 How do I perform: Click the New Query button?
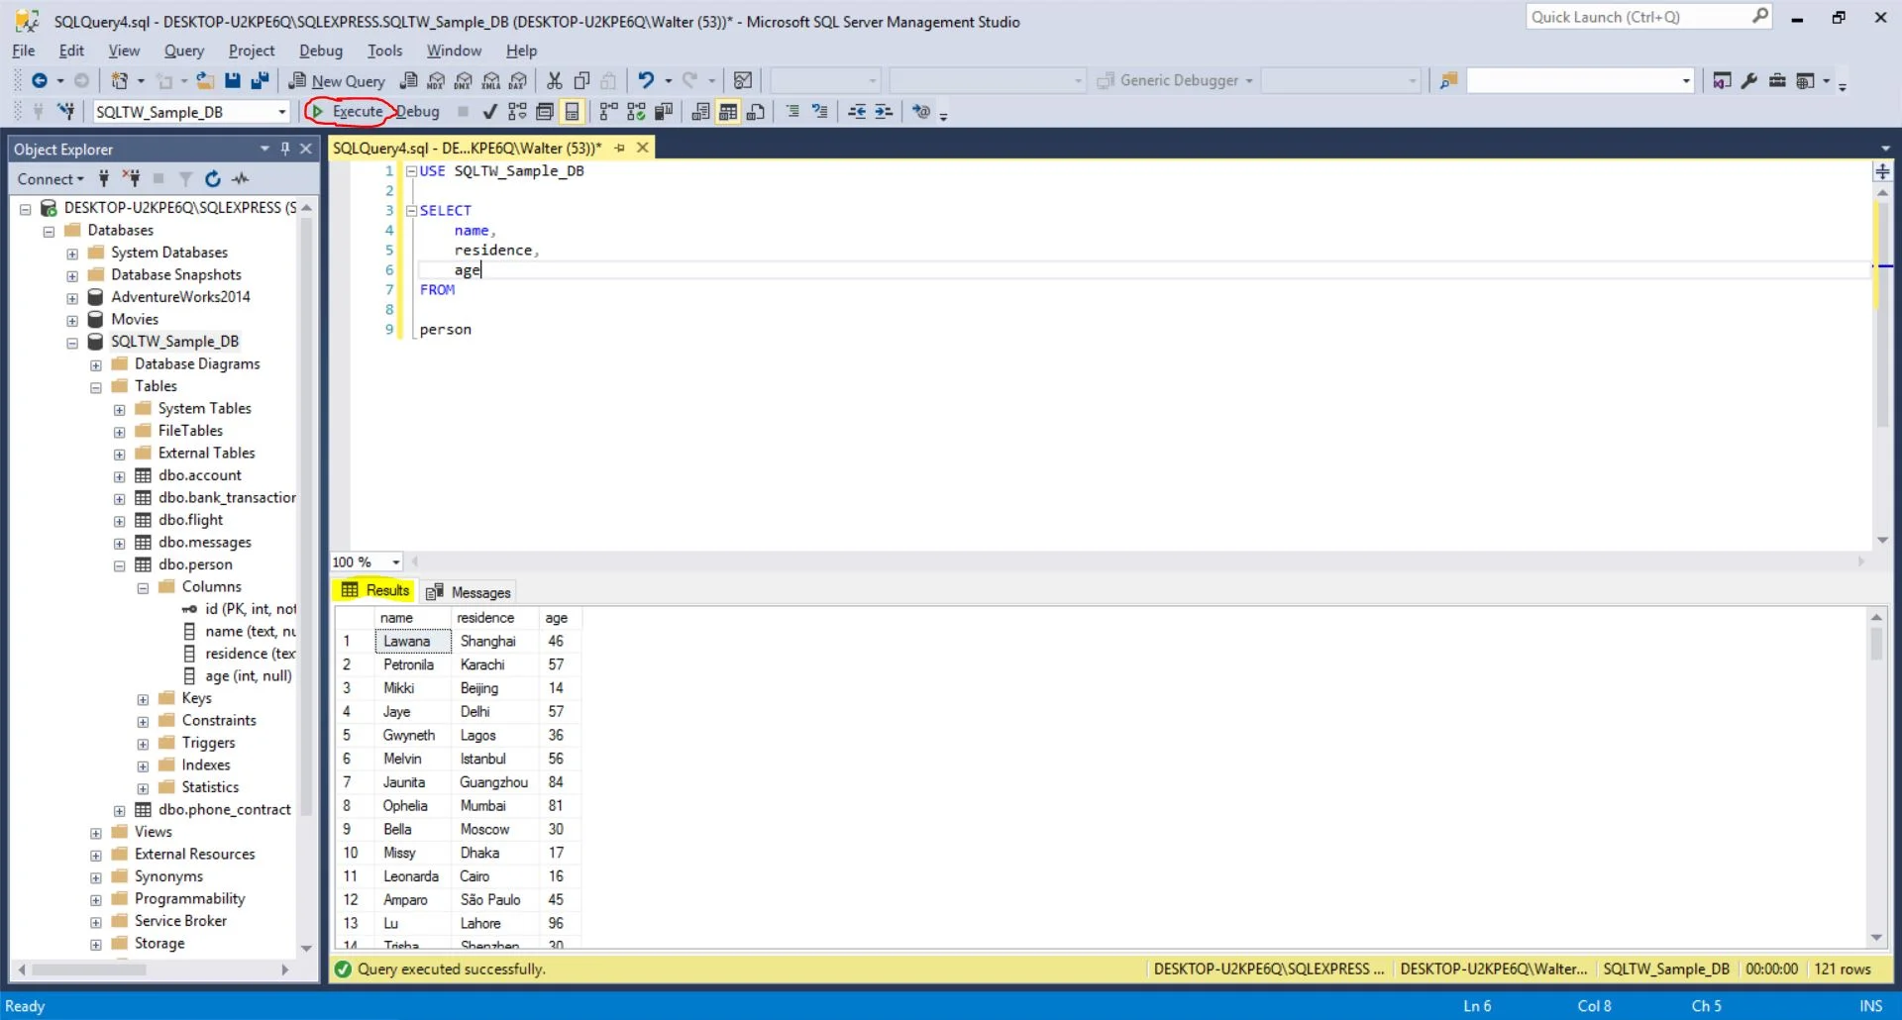[337, 81]
